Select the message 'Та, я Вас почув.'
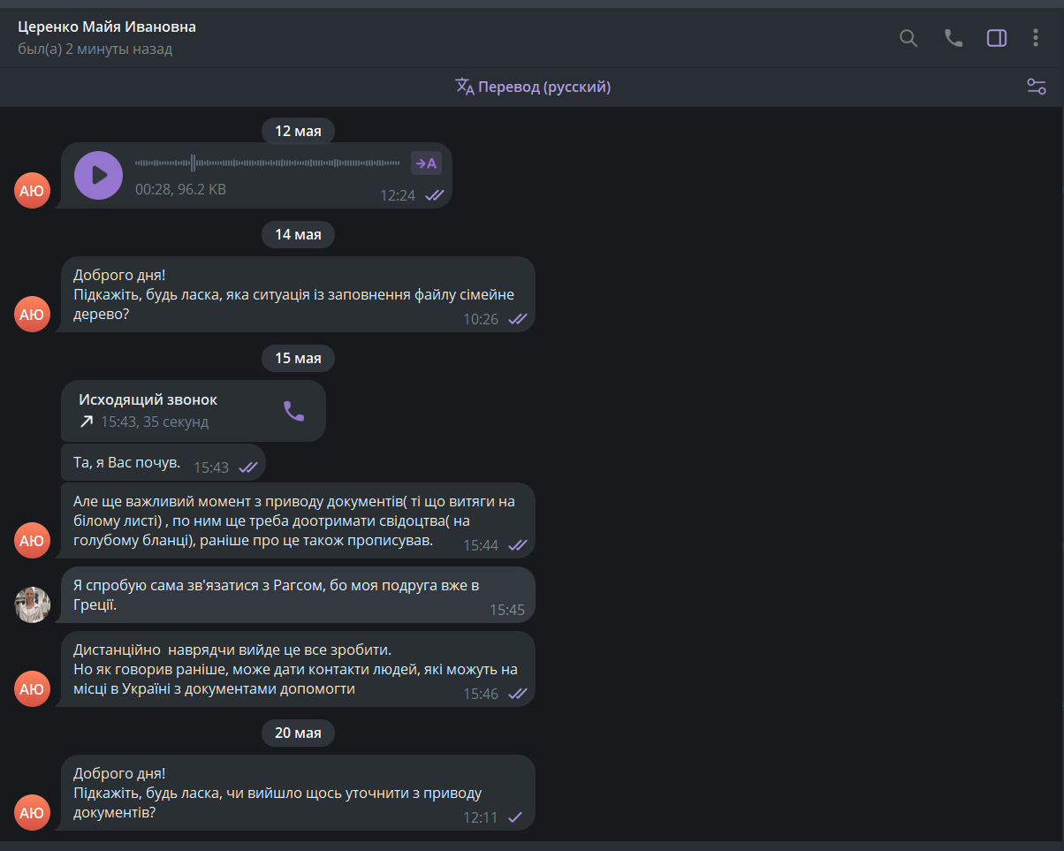Image resolution: width=1064 pixels, height=851 pixels. point(163,463)
